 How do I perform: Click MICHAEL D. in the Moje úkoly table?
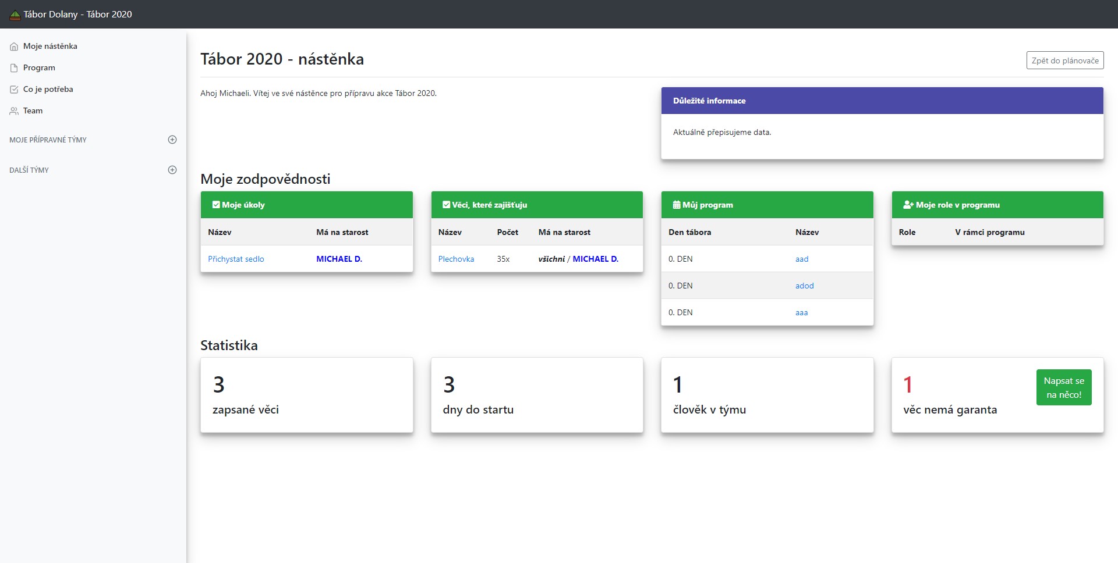click(x=339, y=259)
